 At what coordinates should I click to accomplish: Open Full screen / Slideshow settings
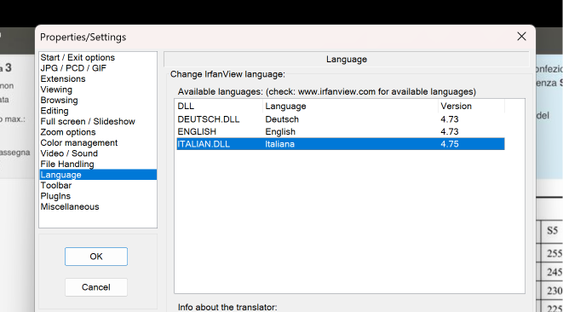tap(98, 122)
